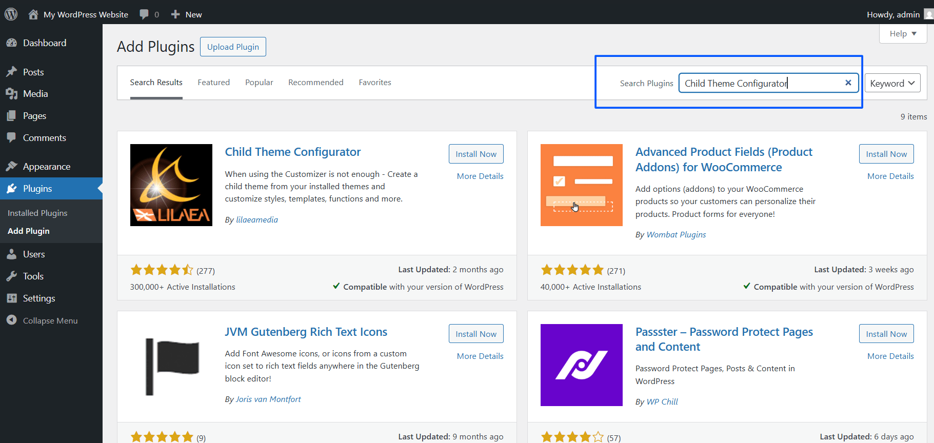
Task: Visit author WP Chill link
Action: tap(662, 401)
